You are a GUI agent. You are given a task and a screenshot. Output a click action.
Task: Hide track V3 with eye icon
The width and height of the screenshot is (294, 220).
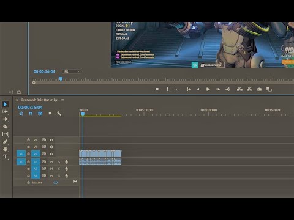click(x=51, y=140)
